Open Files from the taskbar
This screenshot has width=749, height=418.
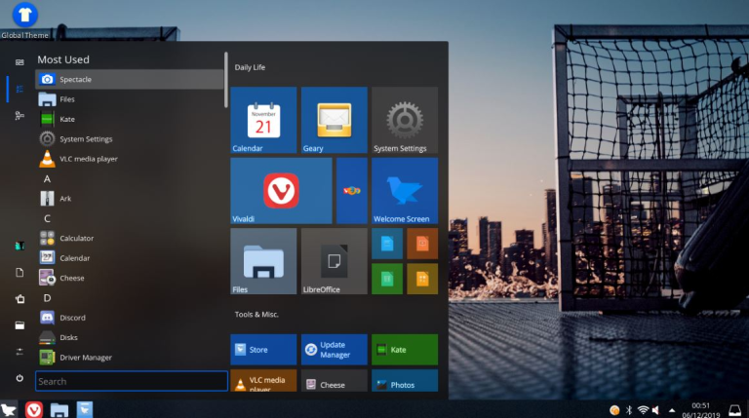(x=59, y=409)
